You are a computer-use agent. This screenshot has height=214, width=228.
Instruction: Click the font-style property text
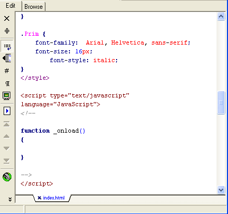pos(69,61)
